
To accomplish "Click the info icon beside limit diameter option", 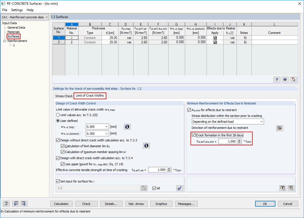I will tap(146, 145).
